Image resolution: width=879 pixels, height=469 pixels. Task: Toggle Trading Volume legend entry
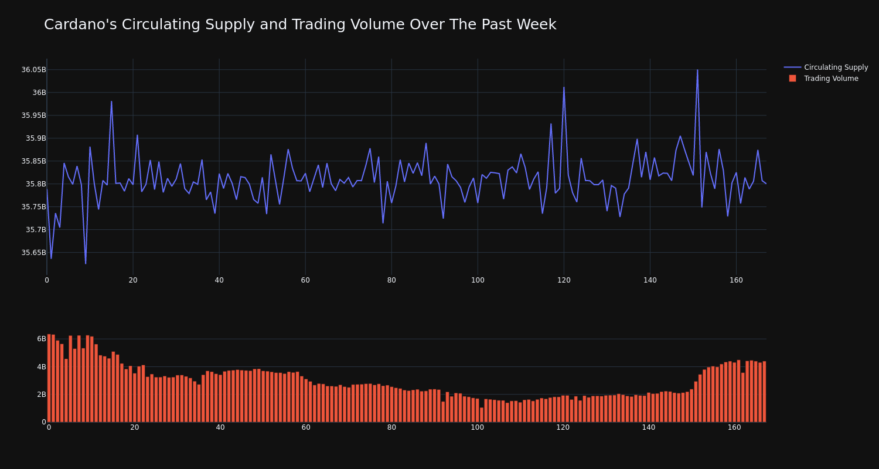click(826, 79)
